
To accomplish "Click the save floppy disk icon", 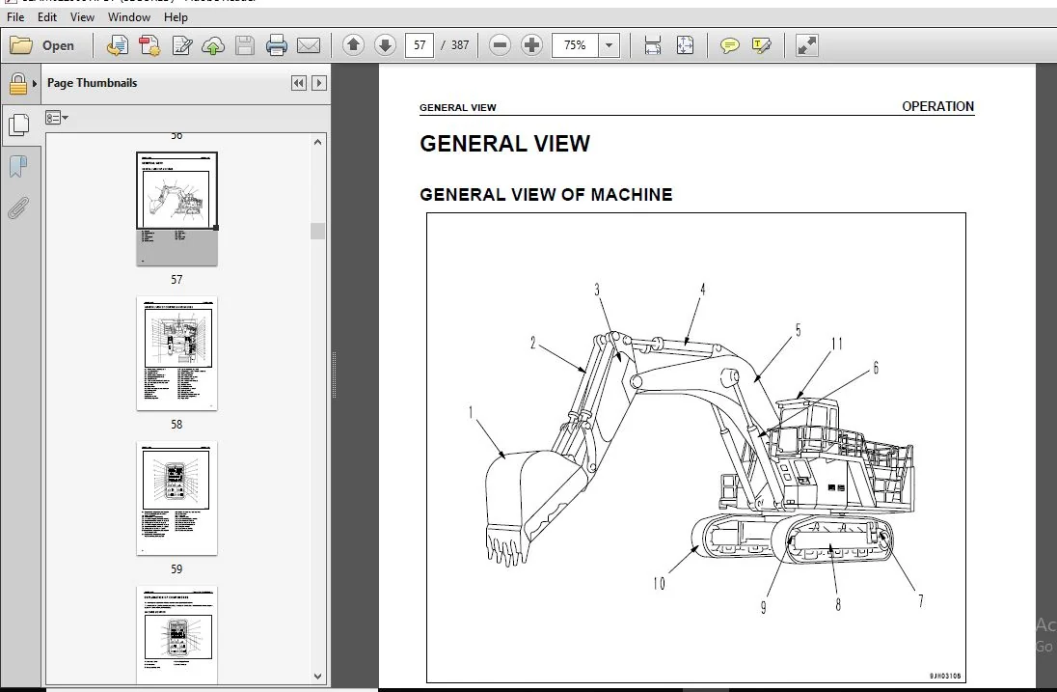I will coord(245,46).
